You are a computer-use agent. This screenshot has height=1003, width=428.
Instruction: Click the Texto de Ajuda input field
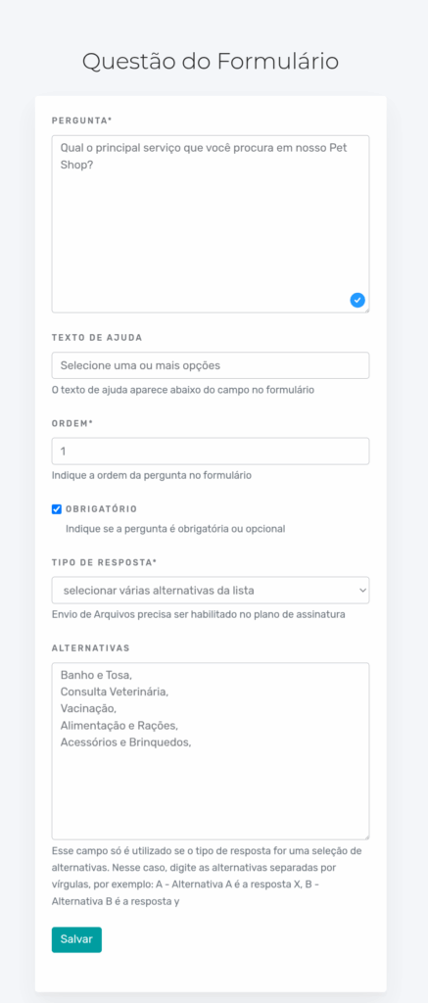point(211,365)
